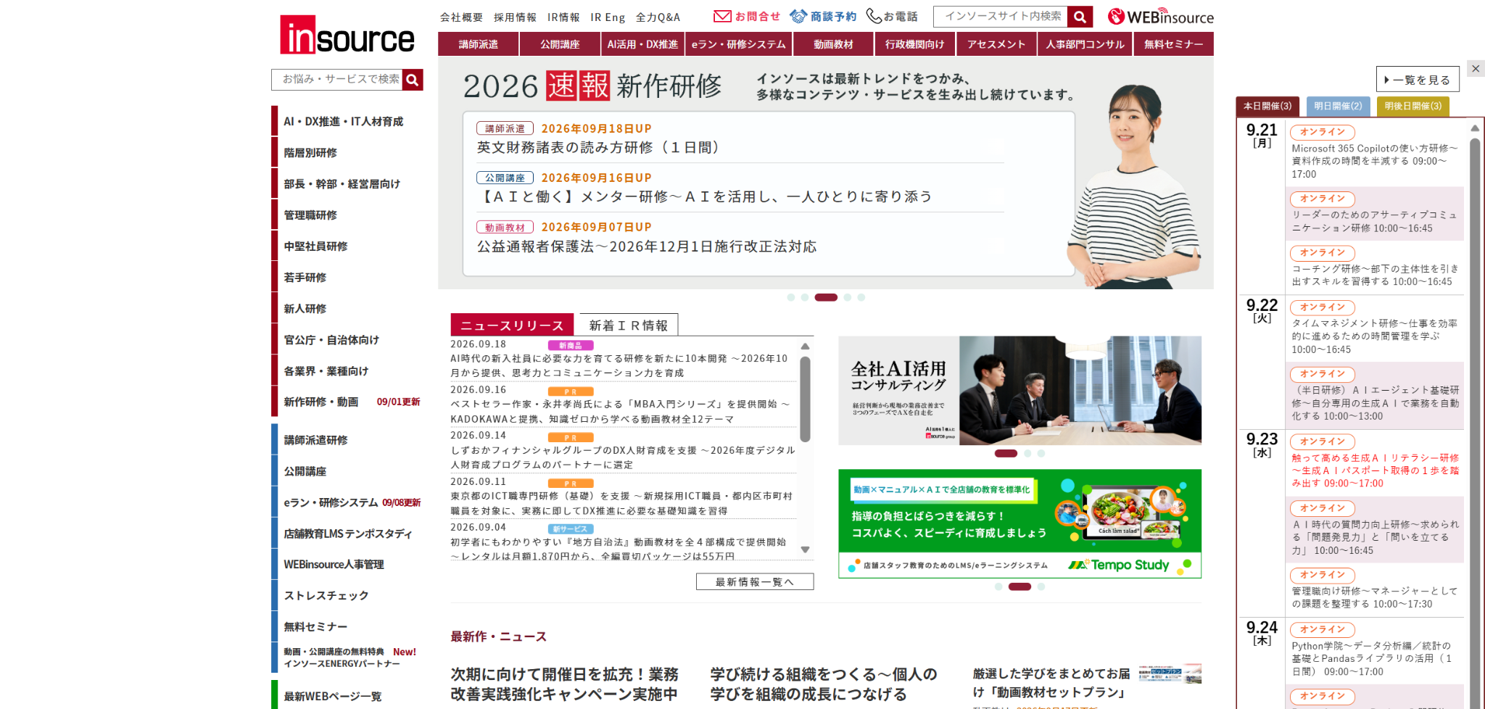Focus the インソースサイト内検索 search field

[1001, 17]
